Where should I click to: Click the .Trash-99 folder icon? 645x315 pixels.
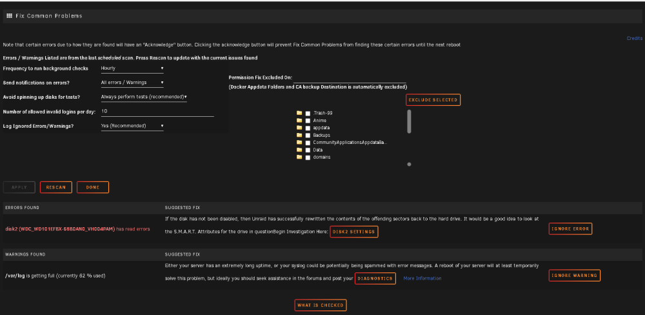[299, 113]
